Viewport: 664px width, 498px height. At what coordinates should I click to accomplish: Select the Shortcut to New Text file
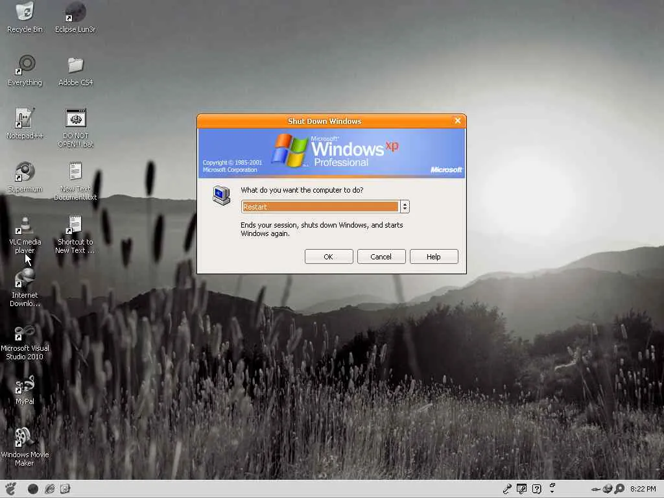pos(75,235)
